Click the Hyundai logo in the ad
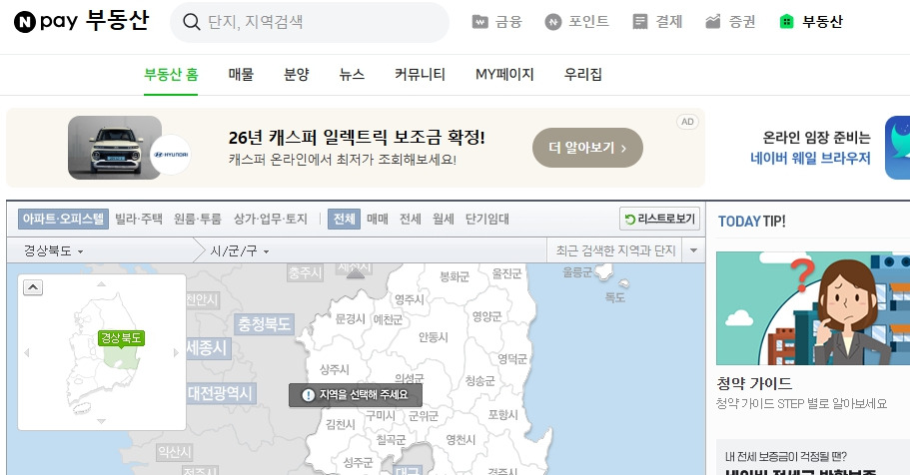Image resolution: width=910 pixels, height=475 pixels. pos(171,155)
